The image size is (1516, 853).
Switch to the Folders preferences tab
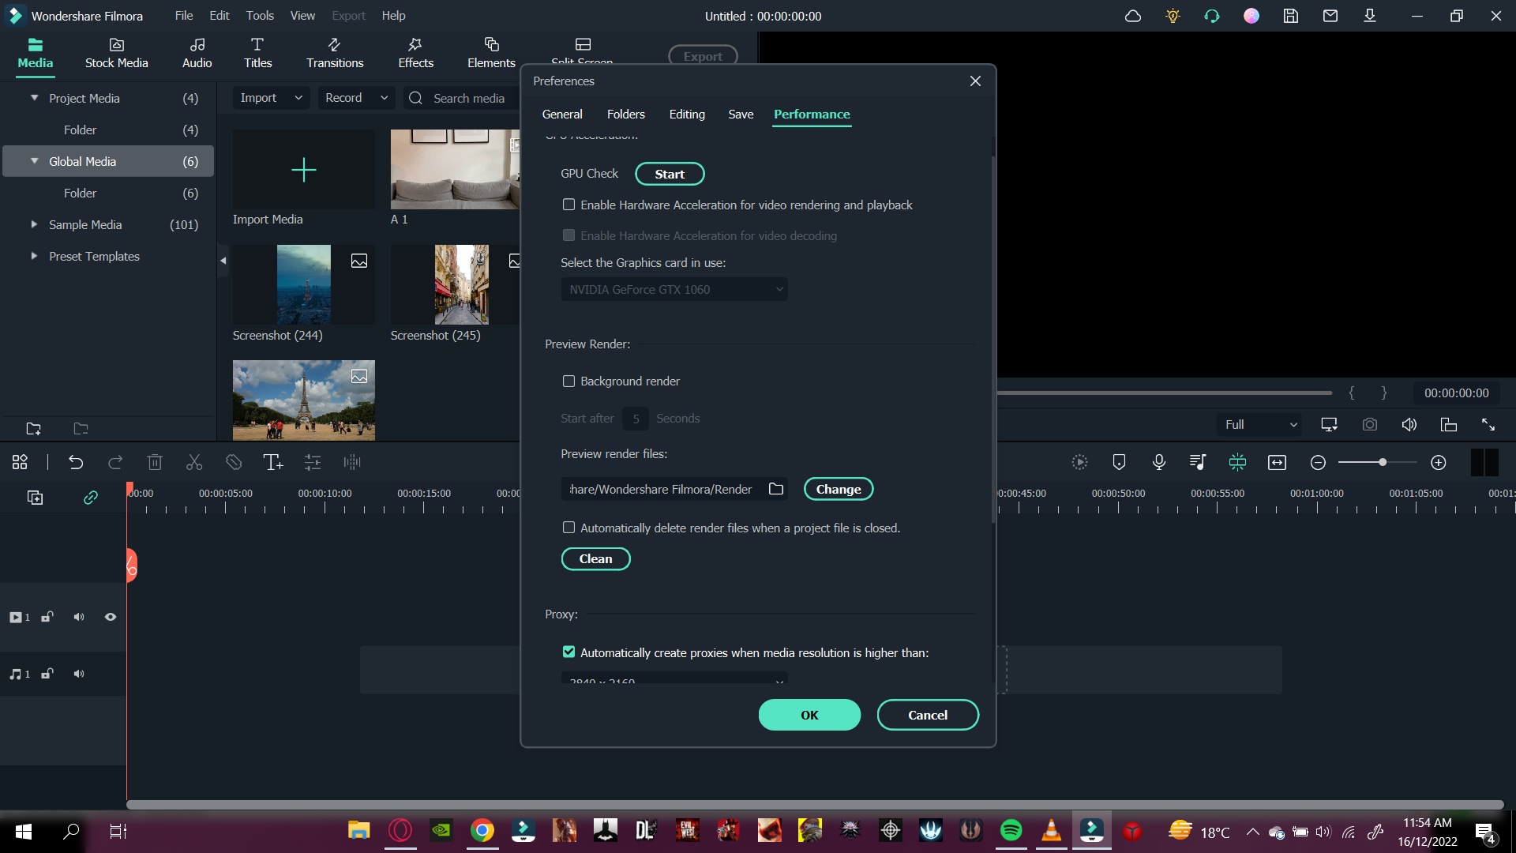(626, 114)
